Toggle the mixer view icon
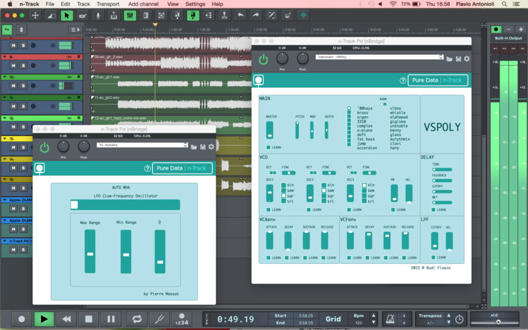 [129, 15]
